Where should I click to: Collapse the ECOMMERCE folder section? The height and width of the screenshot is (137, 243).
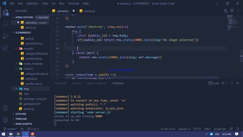13,33
